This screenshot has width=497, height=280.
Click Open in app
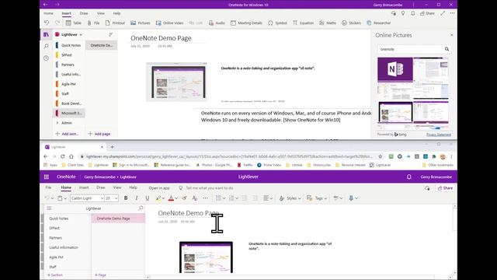coord(159,188)
